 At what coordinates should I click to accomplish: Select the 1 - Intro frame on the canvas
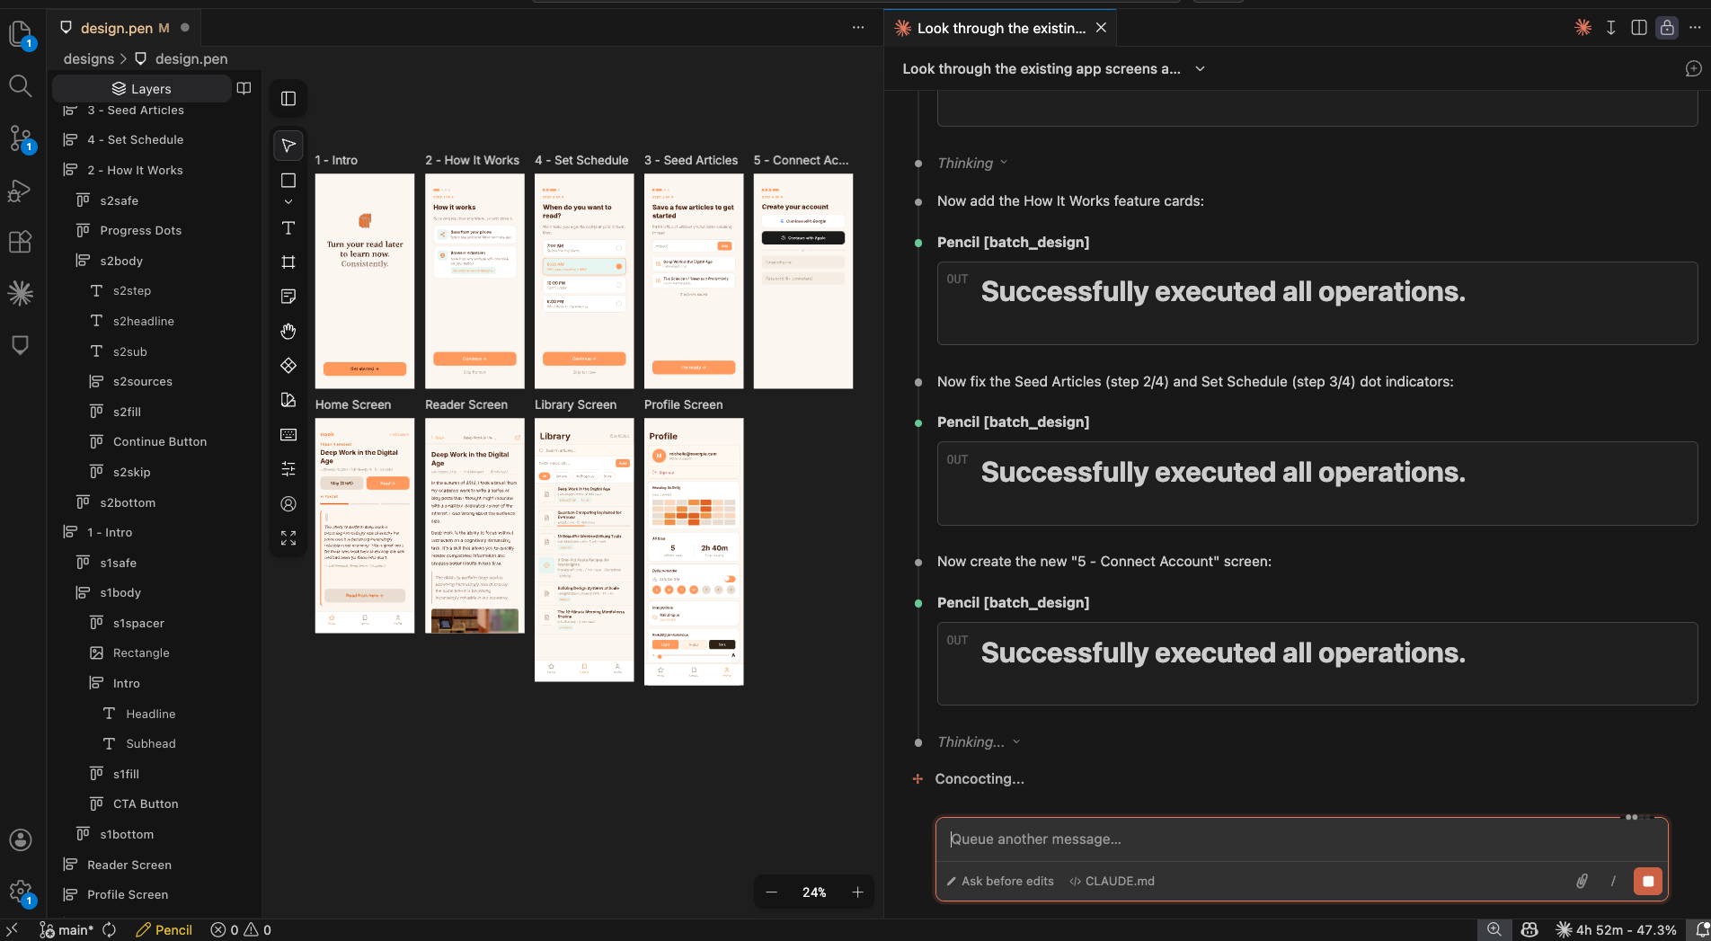(x=365, y=281)
